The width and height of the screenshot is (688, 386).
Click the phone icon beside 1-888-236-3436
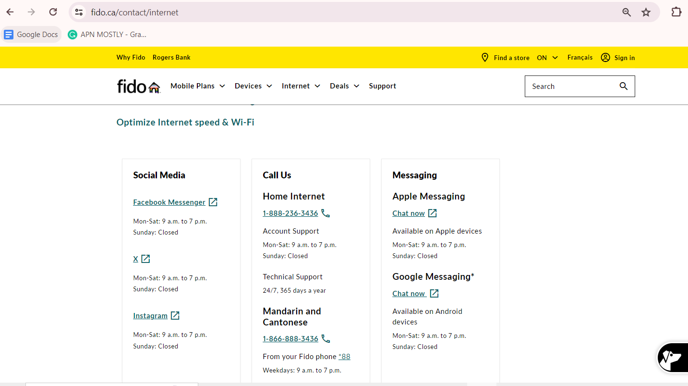[326, 213]
